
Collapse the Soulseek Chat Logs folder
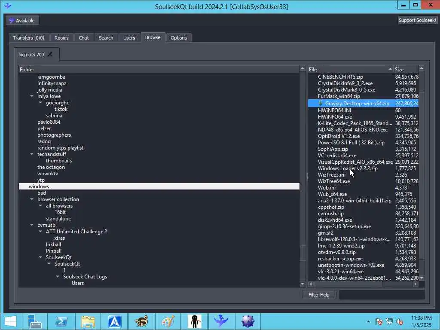click(58, 277)
